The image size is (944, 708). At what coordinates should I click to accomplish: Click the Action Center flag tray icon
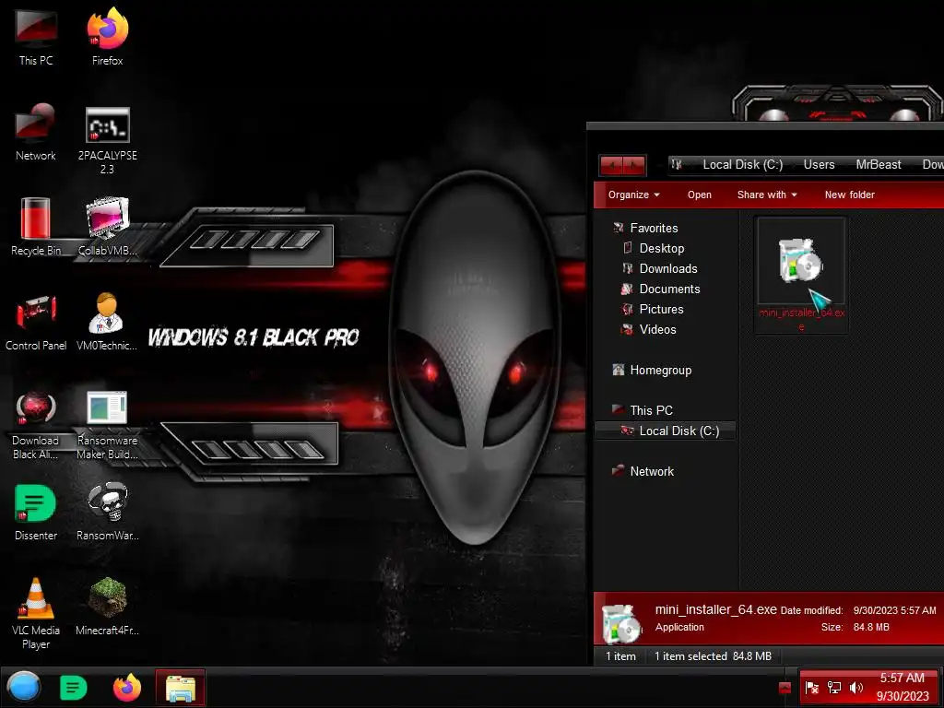[x=812, y=688]
